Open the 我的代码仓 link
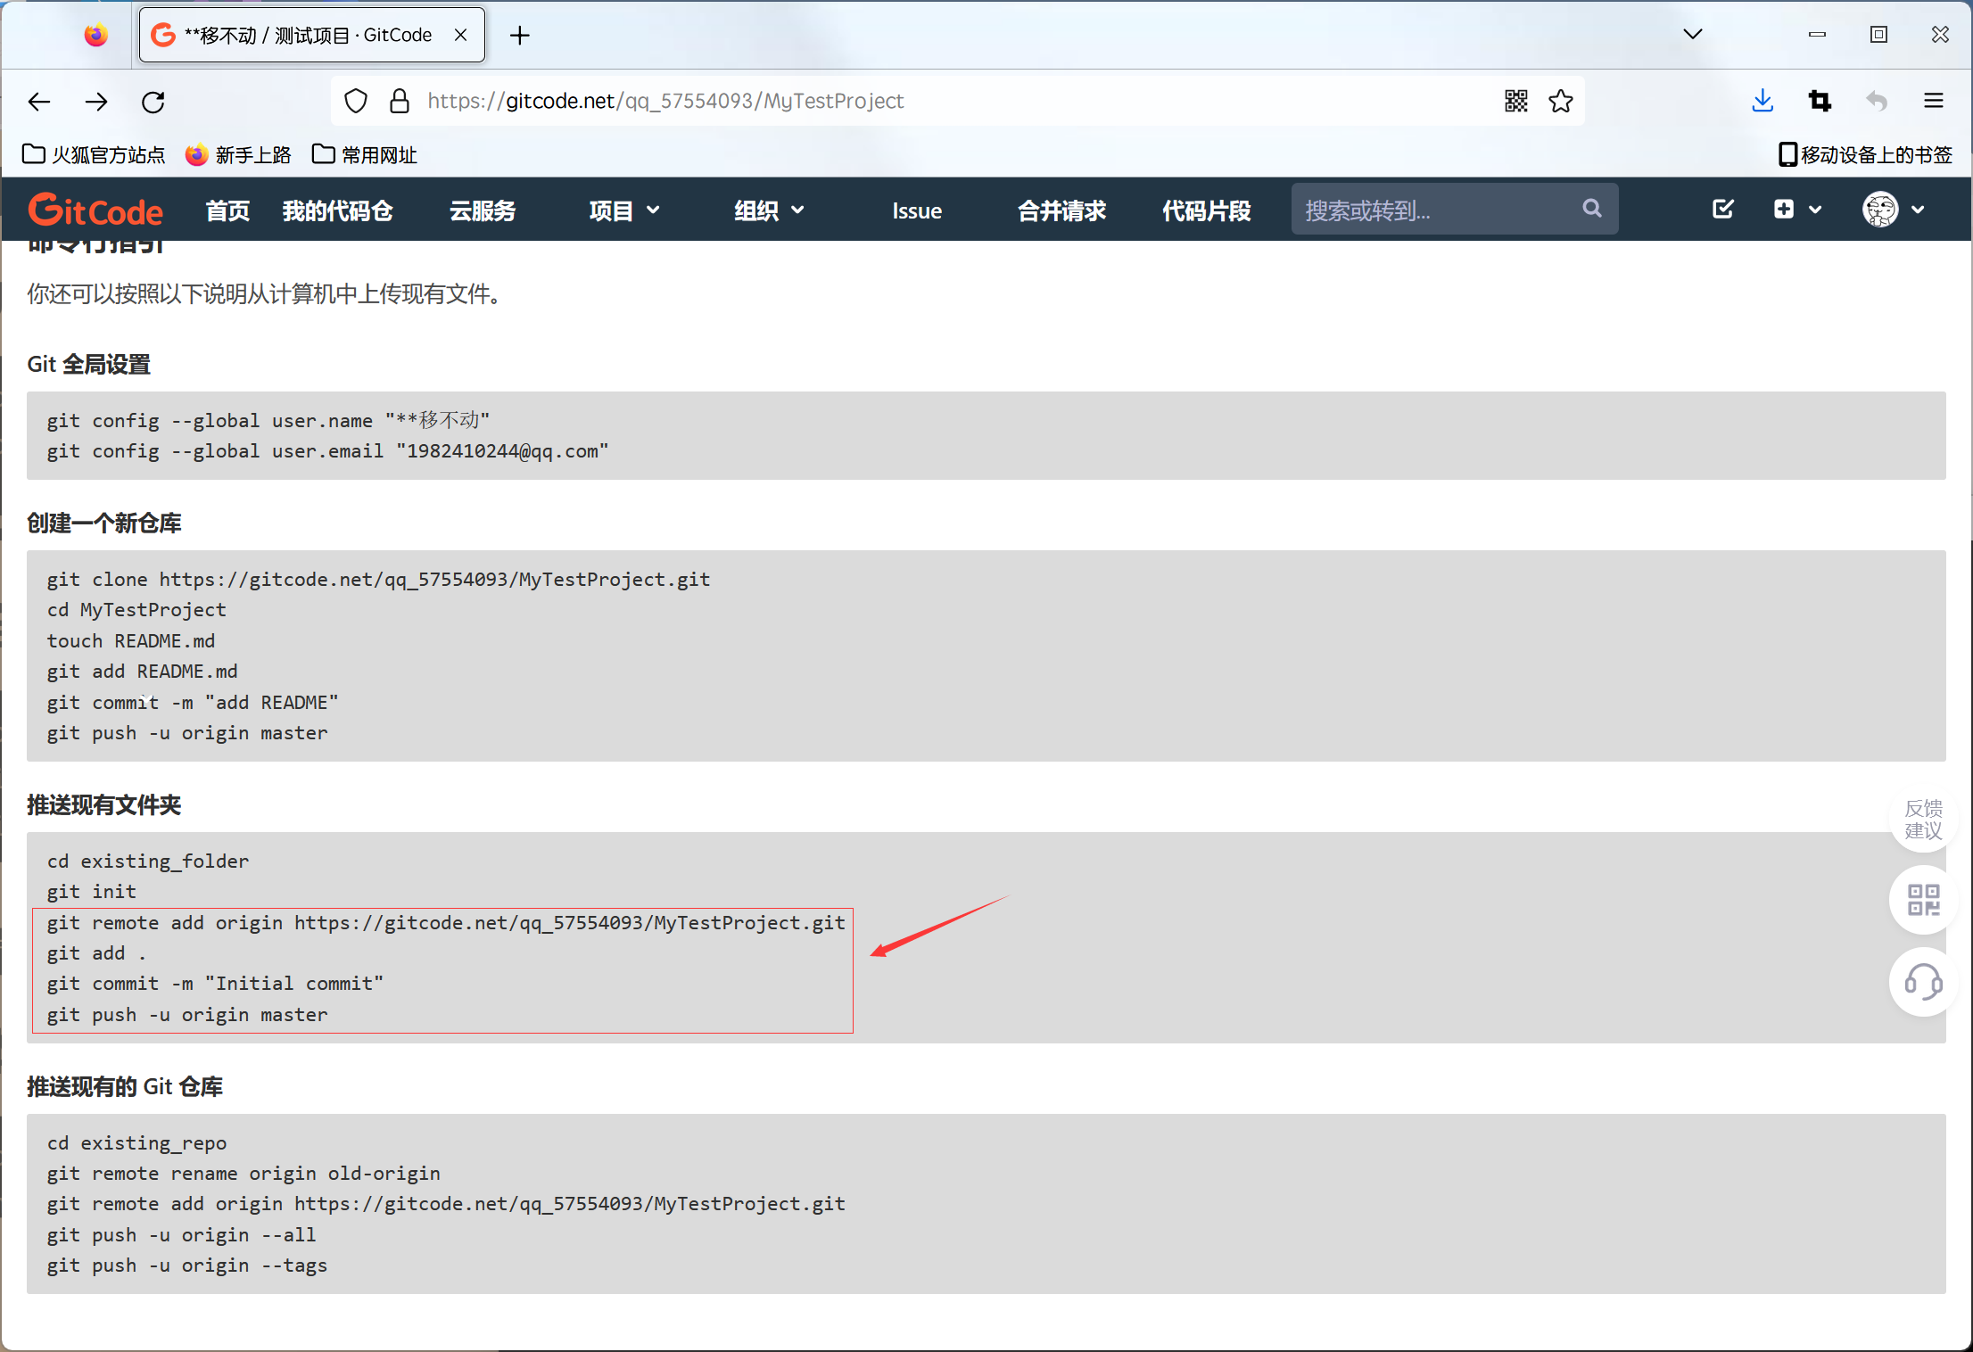Image resolution: width=1973 pixels, height=1352 pixels. 337,211
